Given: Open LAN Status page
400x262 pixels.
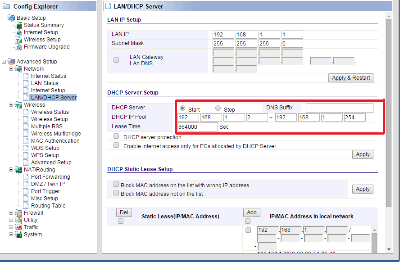Looking at the screenshot, I should point(45,83).
